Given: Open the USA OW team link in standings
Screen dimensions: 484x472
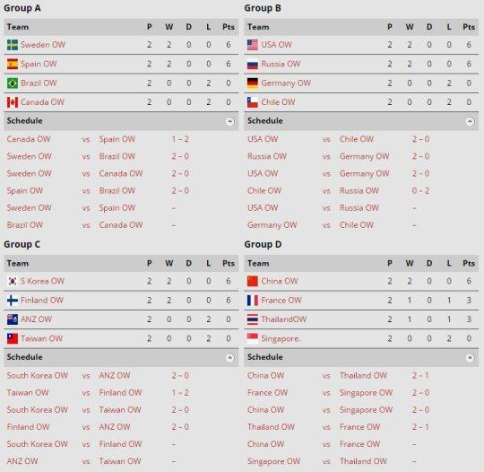Looking at the screenshot, I should pyautogui.click(x=276, y=45).
